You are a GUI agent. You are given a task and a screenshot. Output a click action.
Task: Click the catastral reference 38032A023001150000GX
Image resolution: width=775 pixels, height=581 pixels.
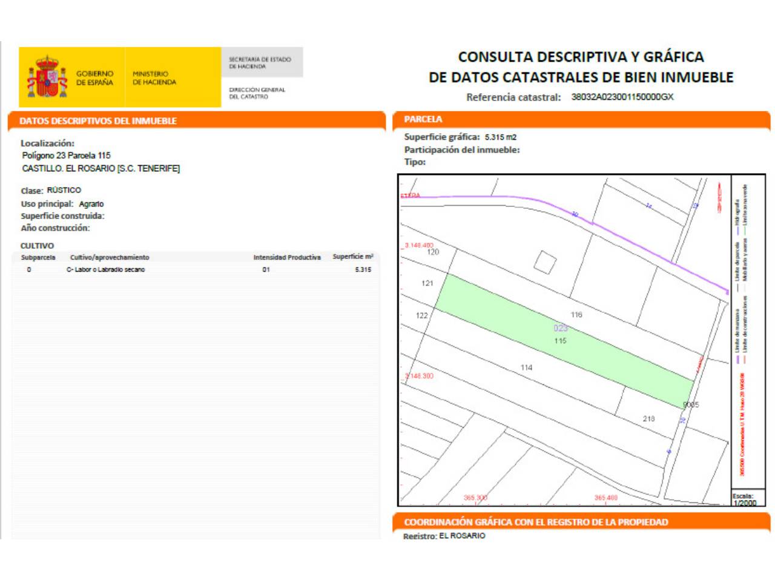click(x=622, y=97)
